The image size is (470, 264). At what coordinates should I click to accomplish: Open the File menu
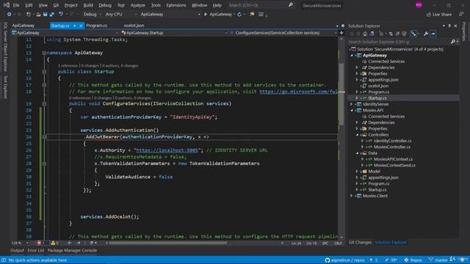point(16,5)
